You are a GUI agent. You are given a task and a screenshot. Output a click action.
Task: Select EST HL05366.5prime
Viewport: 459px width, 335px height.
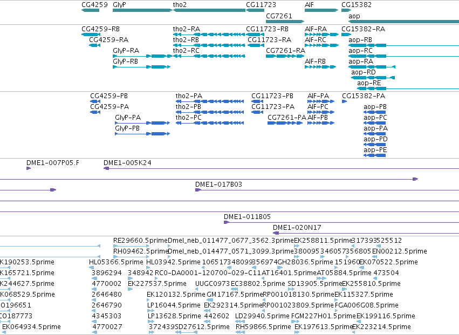pos(116,262)
